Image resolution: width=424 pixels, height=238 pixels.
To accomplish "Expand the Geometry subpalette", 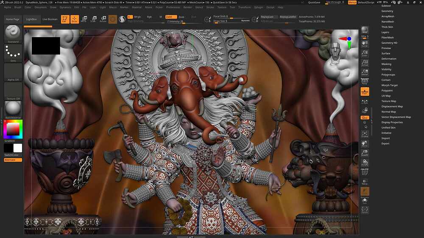I will coord(387,11).
